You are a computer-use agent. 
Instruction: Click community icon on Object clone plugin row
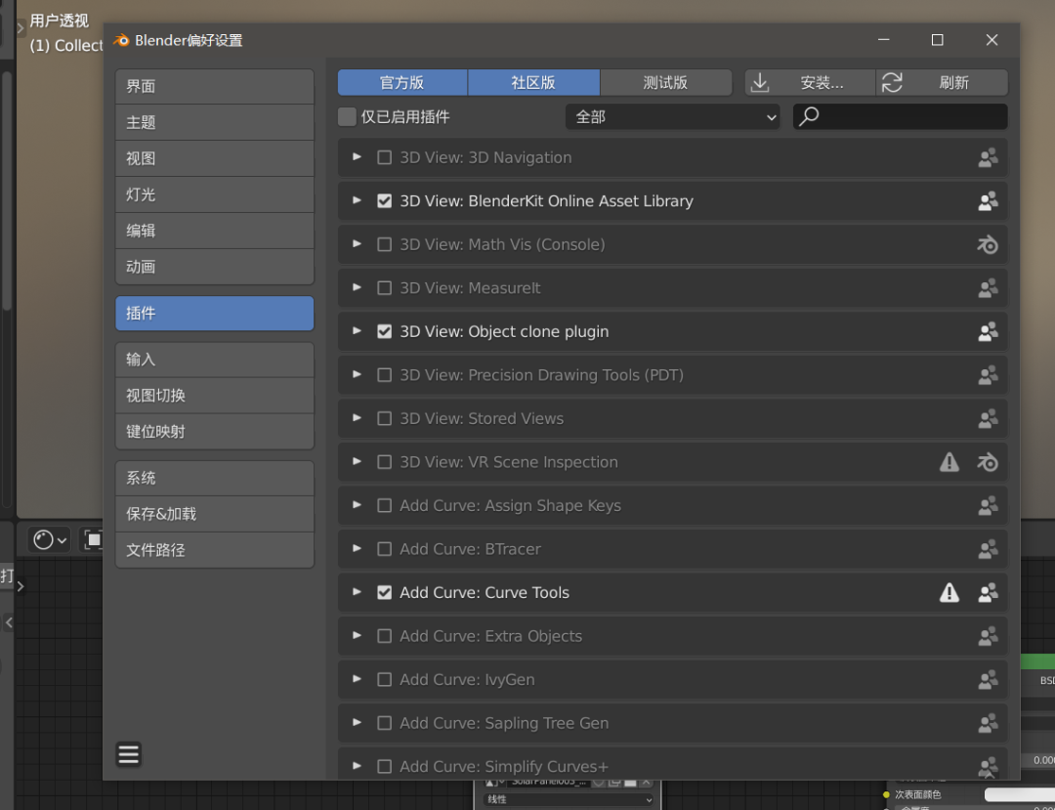[x=988, y=331]
